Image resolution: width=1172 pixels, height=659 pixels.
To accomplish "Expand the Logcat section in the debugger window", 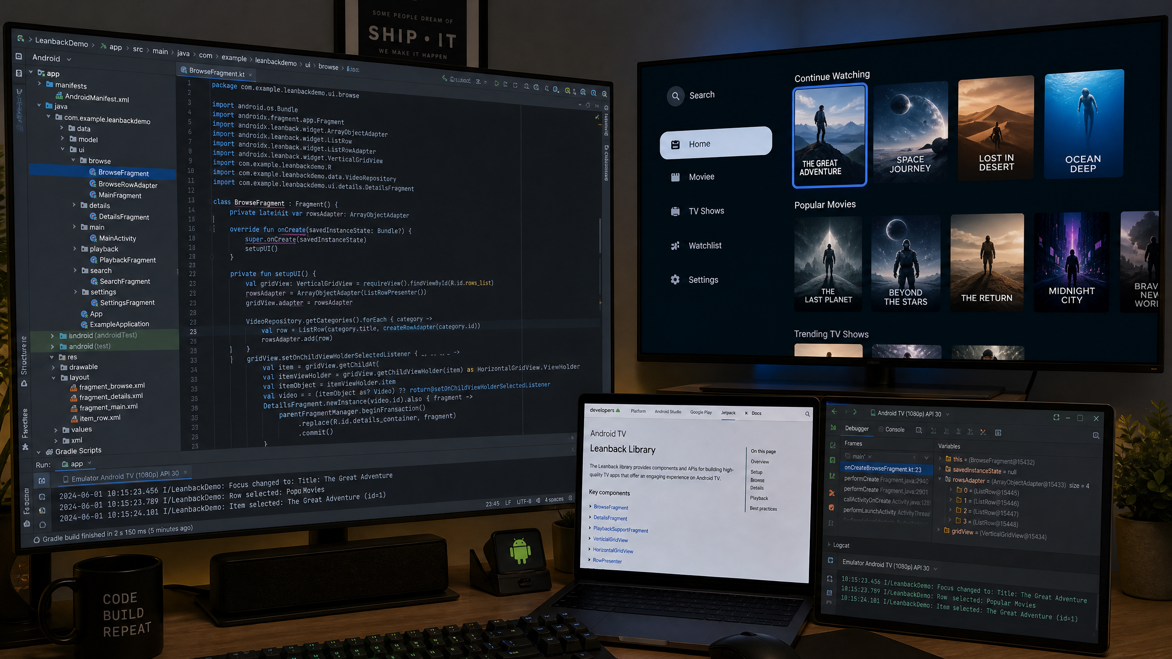I will 829,545.
